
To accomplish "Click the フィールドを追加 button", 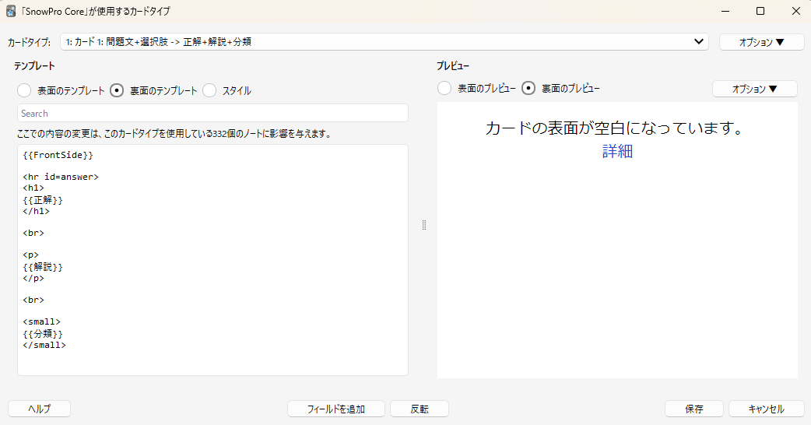I will 336,409.
